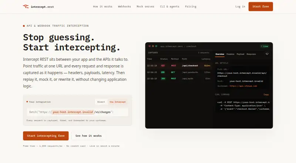Click the full URL value text
The height and width of the screenshot is (163, 296).
(x=242, y=74)
